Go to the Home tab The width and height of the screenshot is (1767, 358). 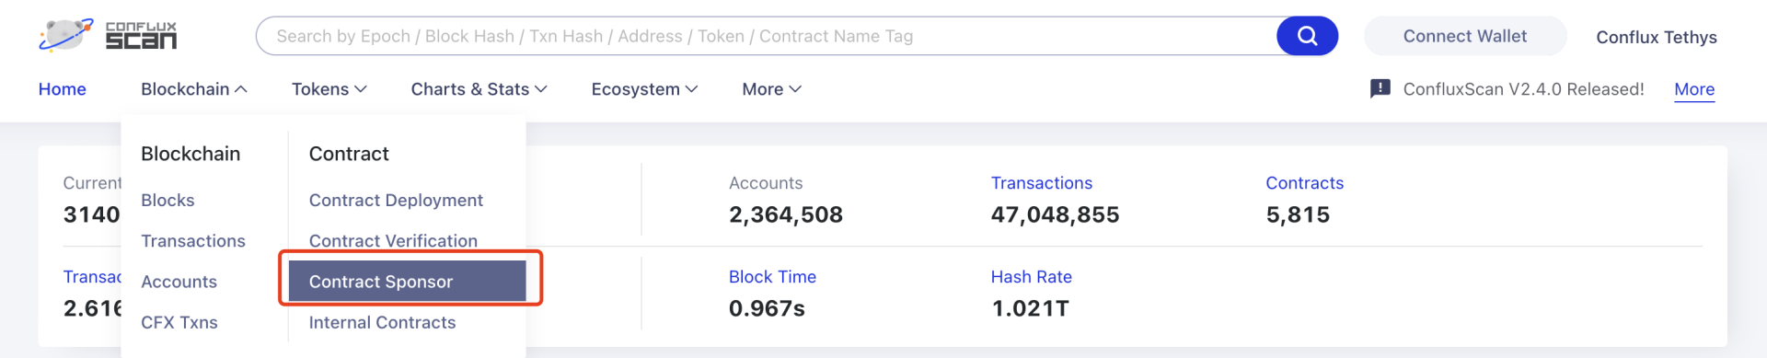coord(63,89)
